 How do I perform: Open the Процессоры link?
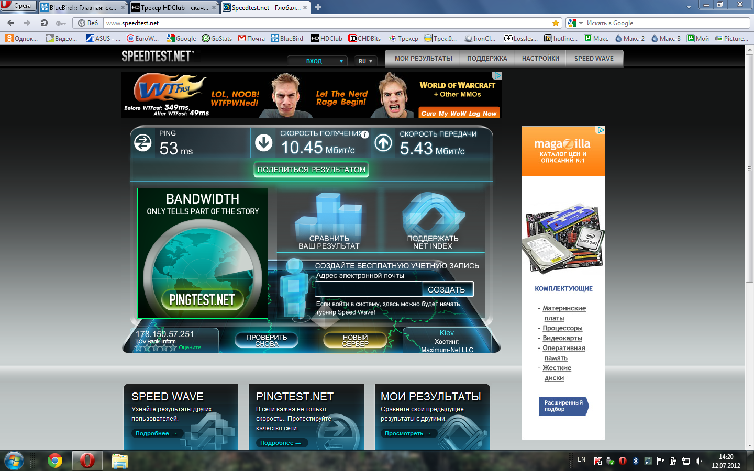[562, 328]
